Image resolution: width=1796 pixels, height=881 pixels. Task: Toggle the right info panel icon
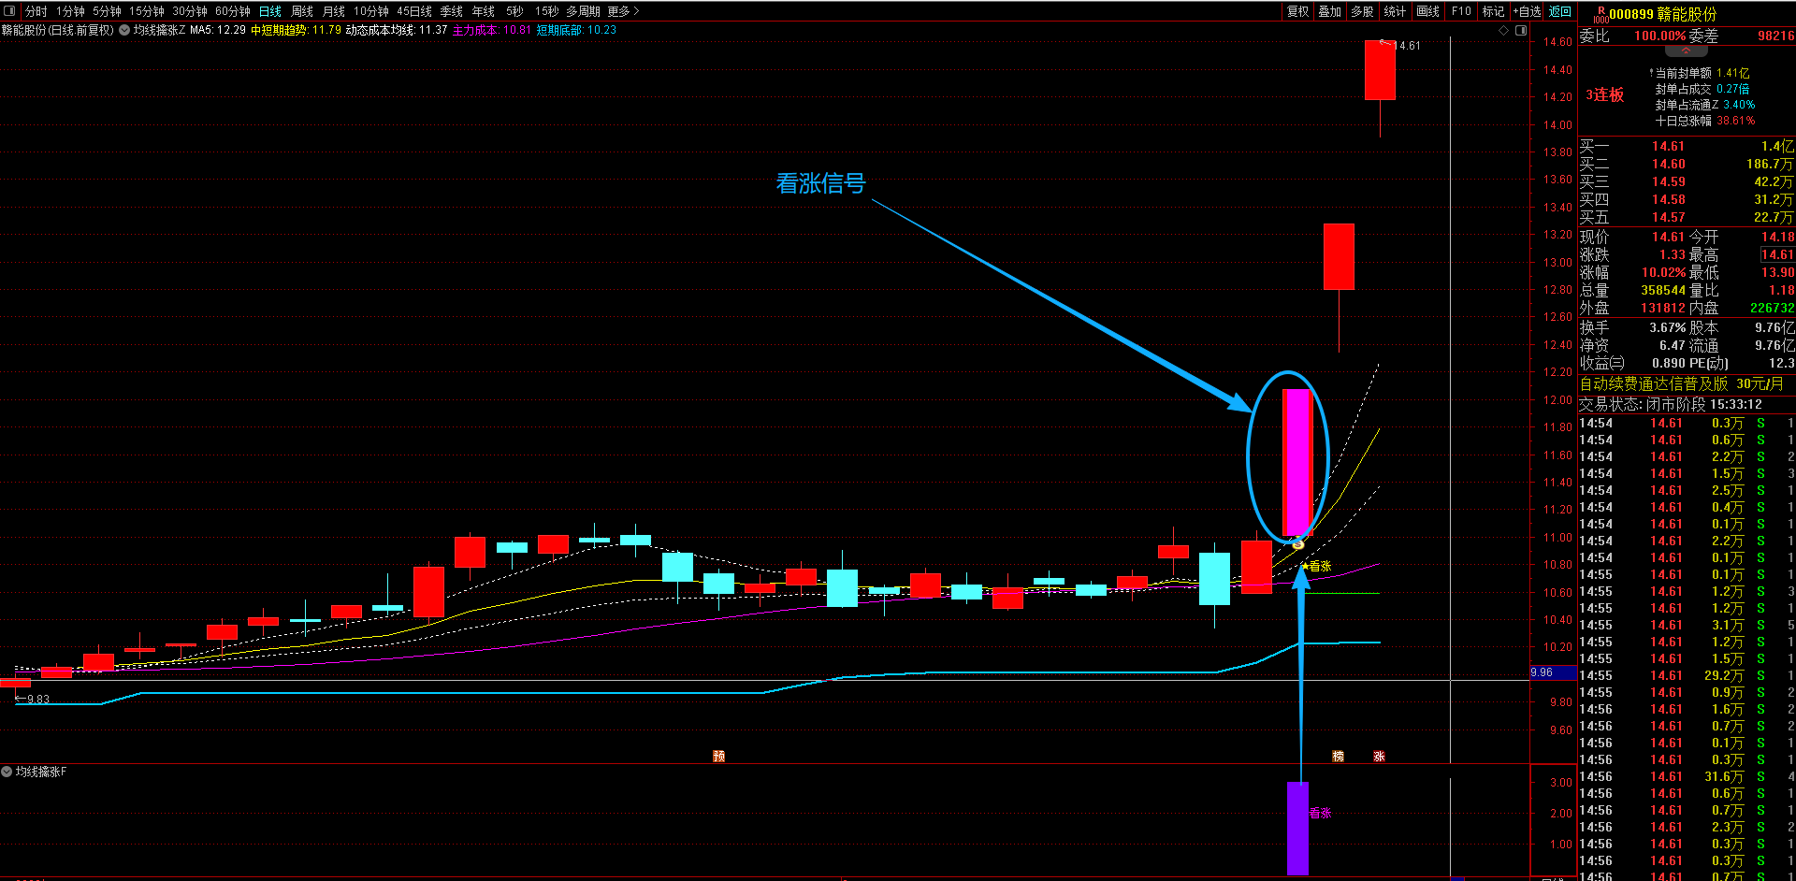(1521, 30)
